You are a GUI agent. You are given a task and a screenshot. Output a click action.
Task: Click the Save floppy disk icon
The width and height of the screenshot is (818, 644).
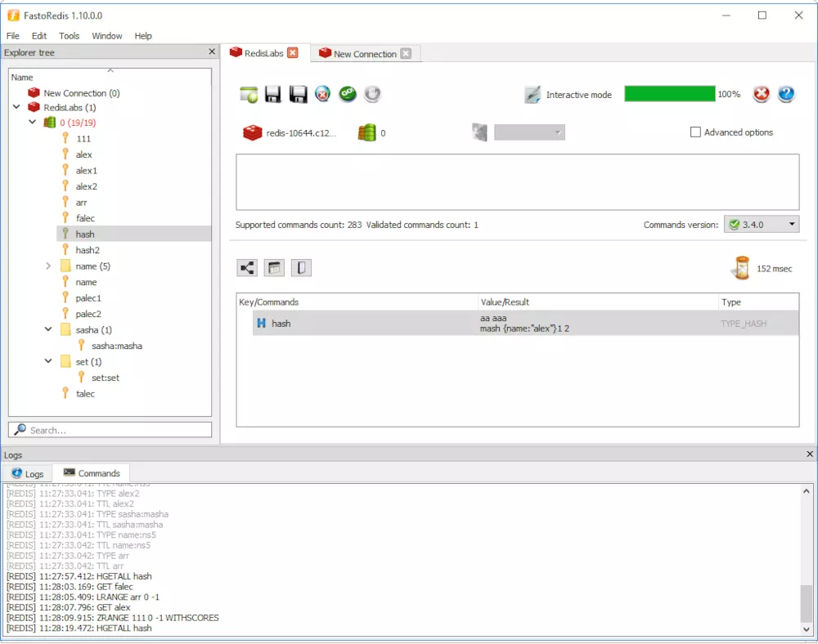pyautogui.click(x=273, y=94)
